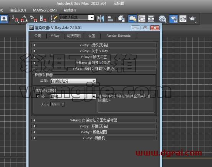This screenshot has width=212, height=167.
Task: Switch to the 公用 tab
Action: (x=38, y=36)
